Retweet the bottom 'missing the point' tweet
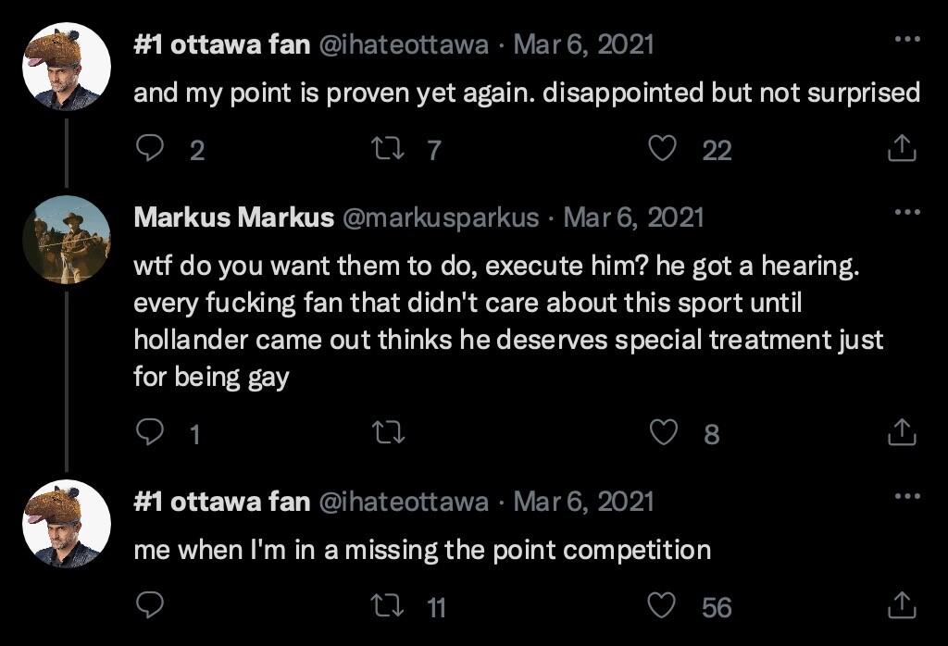Screen dimensions: 948x646 (387, 606)
